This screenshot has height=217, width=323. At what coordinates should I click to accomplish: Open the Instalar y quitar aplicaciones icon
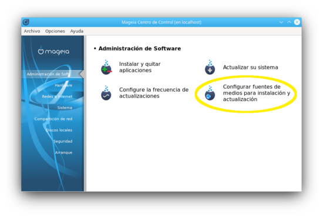coord(106,68)
